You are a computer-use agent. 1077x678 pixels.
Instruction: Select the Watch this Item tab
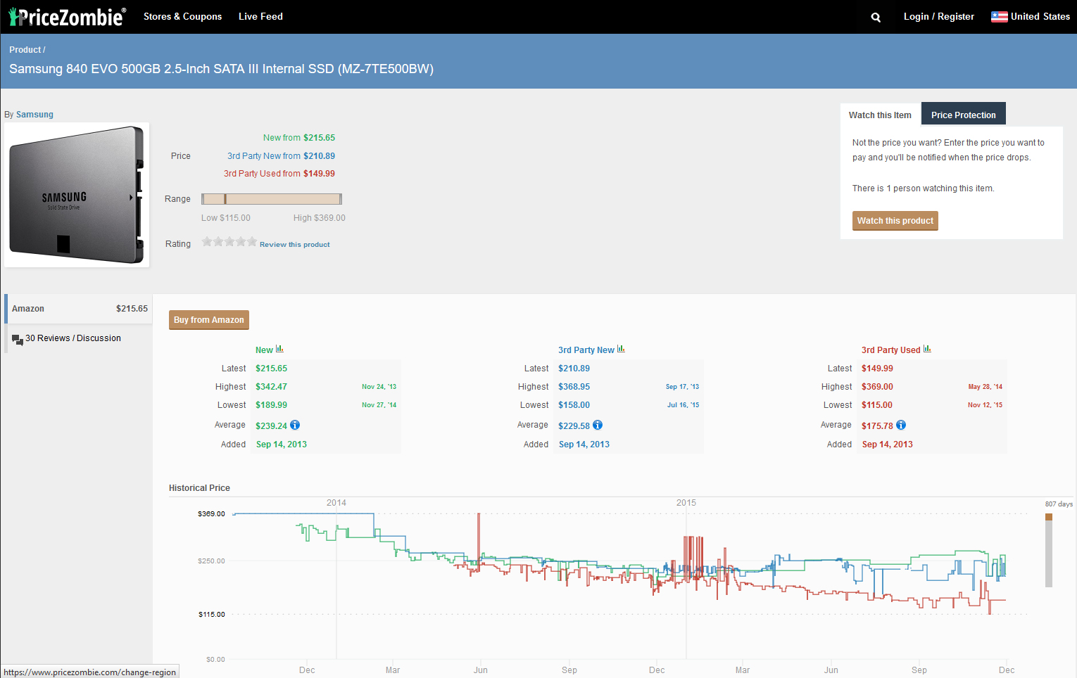[x=880, y=115]
